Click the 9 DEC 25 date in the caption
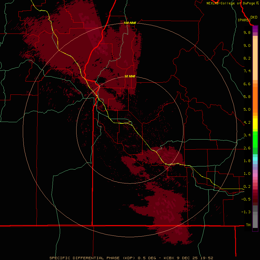 point(187,258)
